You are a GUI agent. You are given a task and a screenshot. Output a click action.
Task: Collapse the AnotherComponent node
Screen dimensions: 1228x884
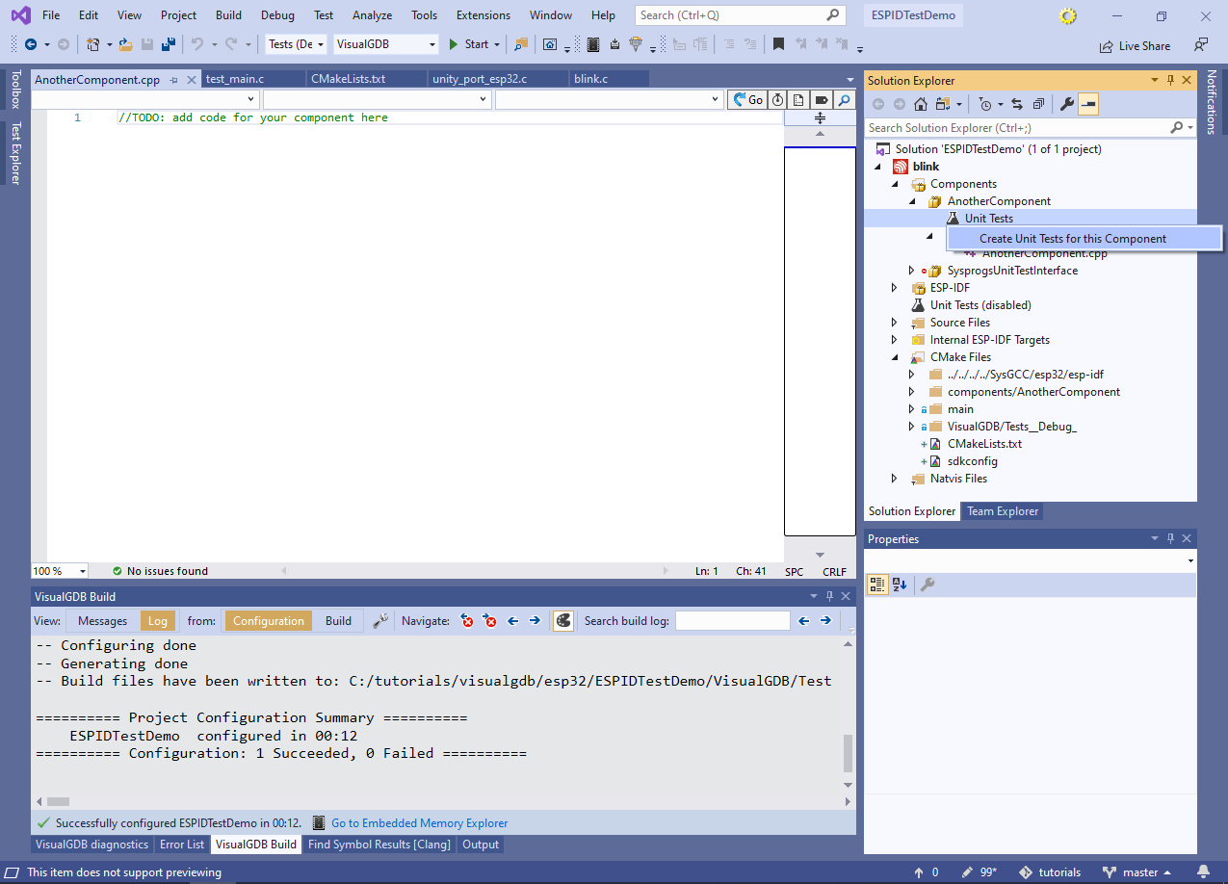[x=912, y=201]
